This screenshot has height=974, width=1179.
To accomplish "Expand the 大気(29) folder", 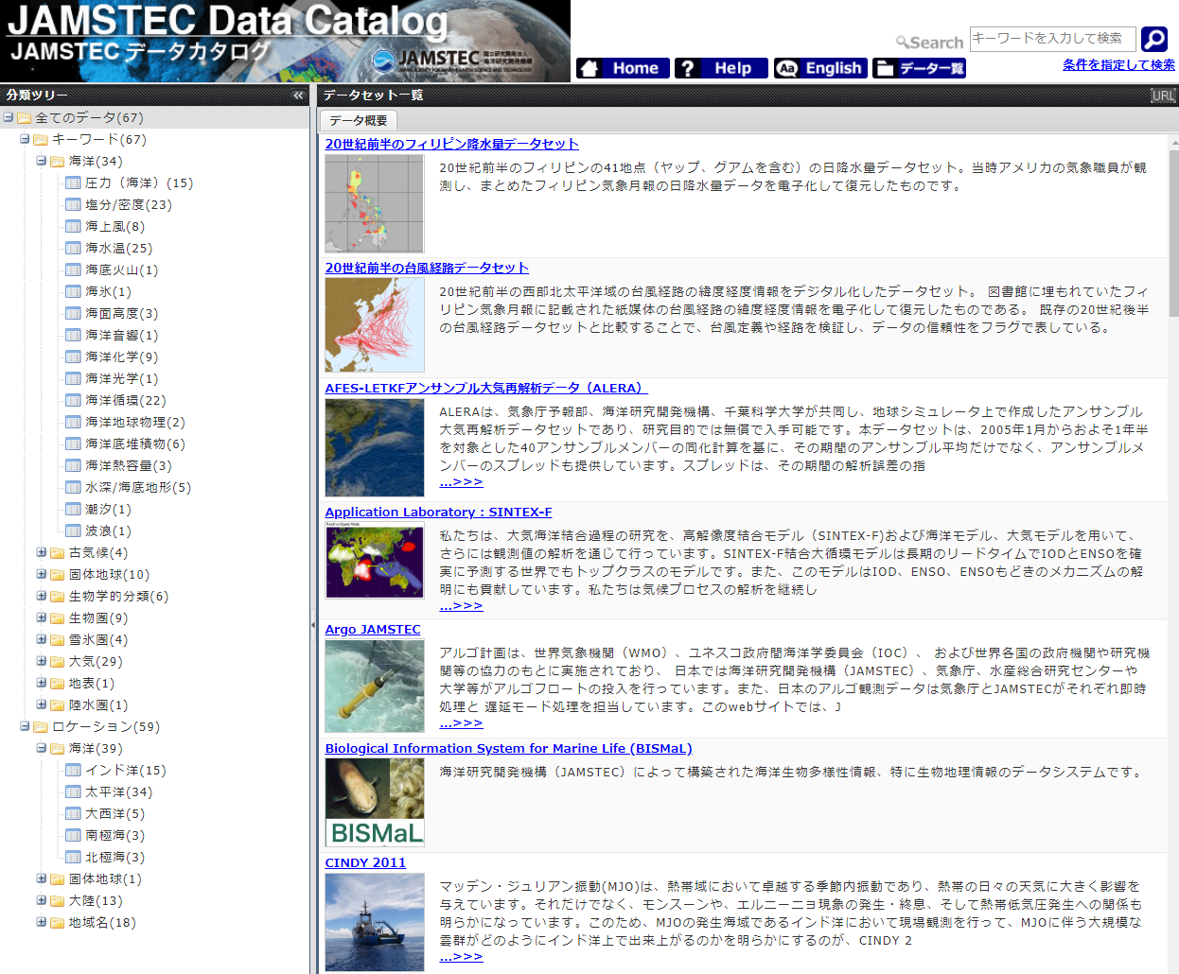I will (42, 661).
